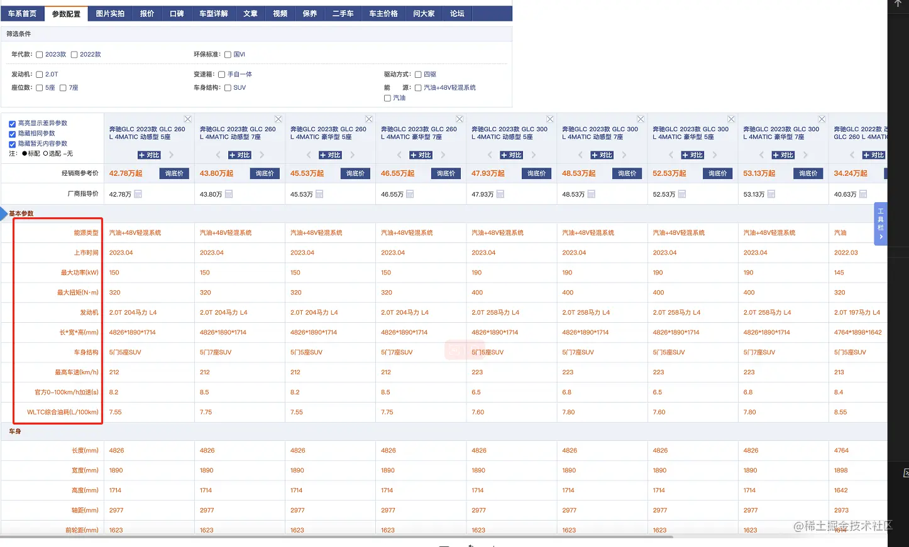Open the 报价 tab
The height and width of the screenshot is (547, 909).
(147, 13)
